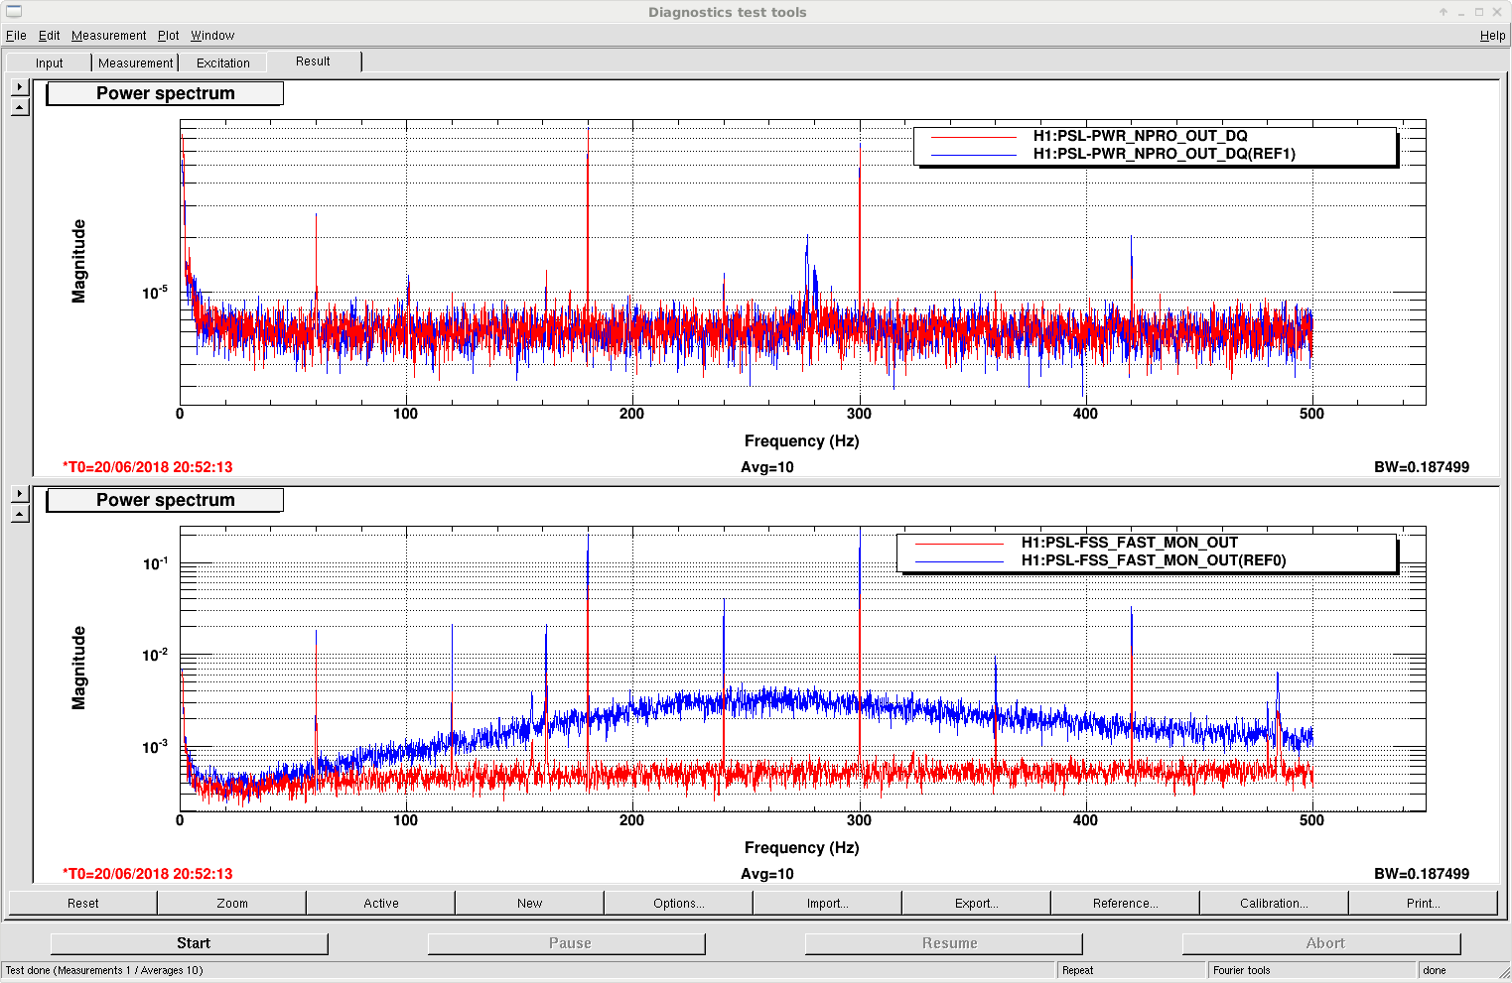Click up-arrow button beside bottom Power spectrum plot
This screenshot has height=983, width=1512.
pyautogui.click(x=20, y=514)
